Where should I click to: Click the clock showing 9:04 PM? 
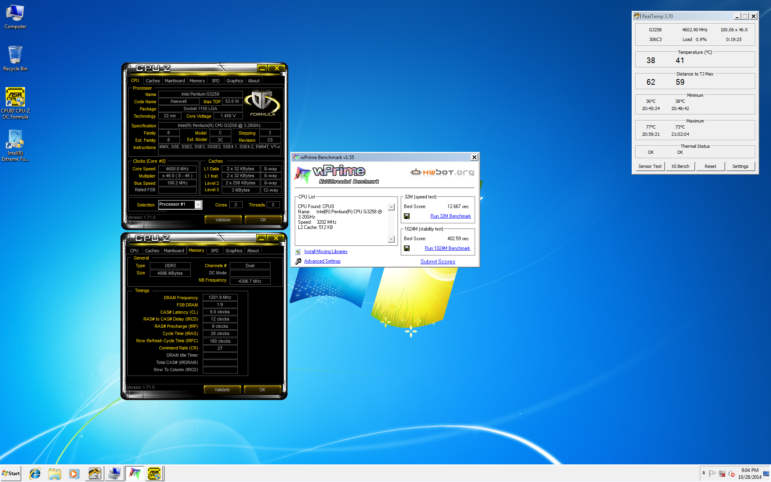tap(750, 474)
